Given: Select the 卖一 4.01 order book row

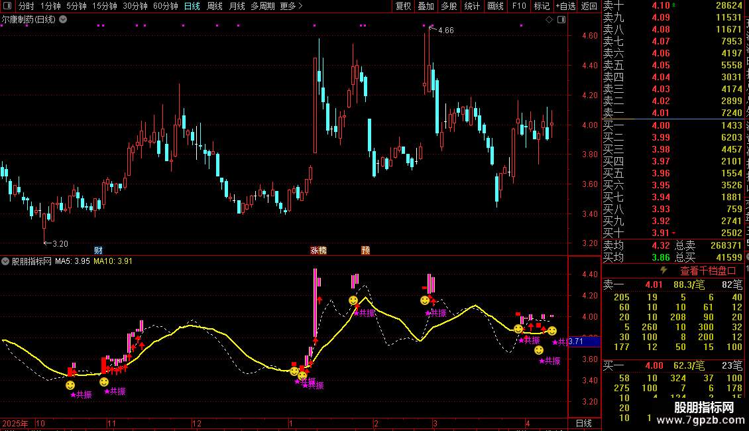Looking at the screenshot, I should coord(673,113).
